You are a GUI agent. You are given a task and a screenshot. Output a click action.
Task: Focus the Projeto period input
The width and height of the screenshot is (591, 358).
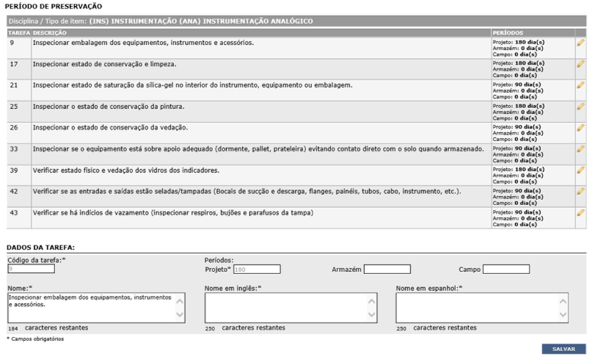pos(257,269)
